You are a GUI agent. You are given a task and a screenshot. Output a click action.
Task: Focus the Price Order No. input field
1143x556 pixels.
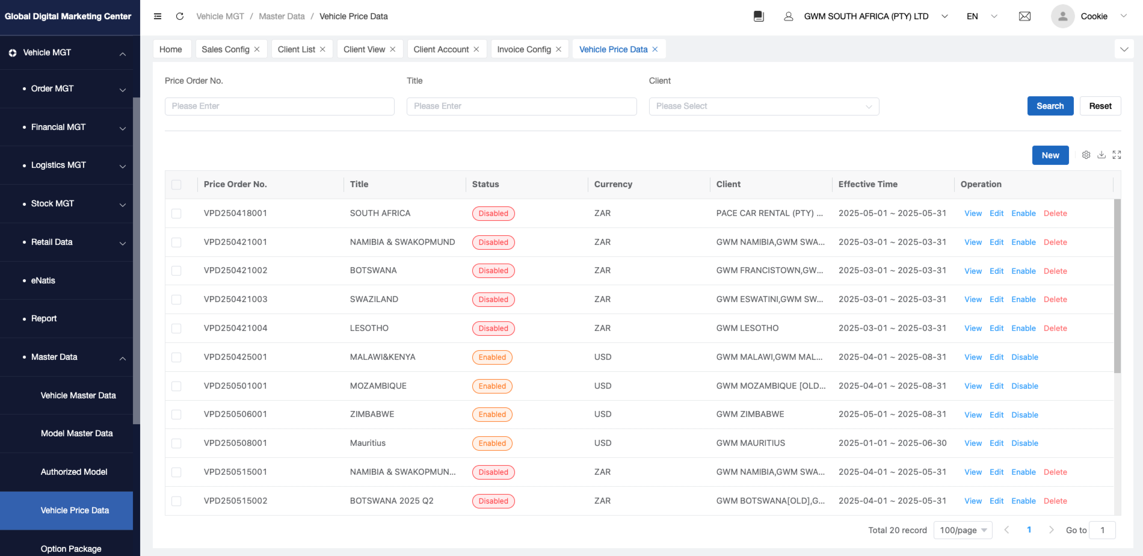[x=279, y=107]
